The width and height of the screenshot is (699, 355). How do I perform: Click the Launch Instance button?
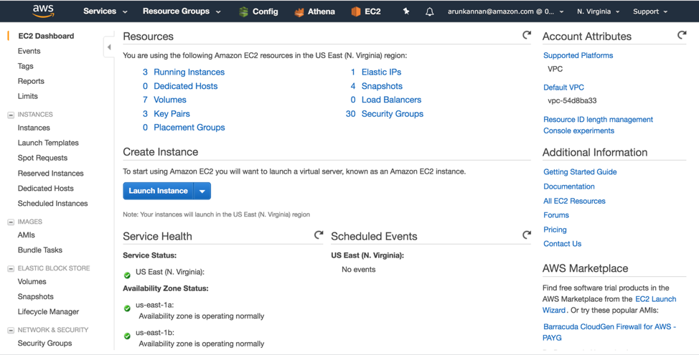[159, 191]
